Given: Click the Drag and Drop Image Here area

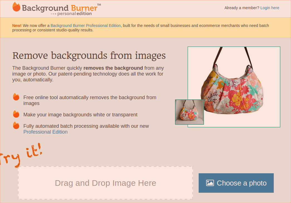Looking at the screenshot, I should [x=105, y=183].
